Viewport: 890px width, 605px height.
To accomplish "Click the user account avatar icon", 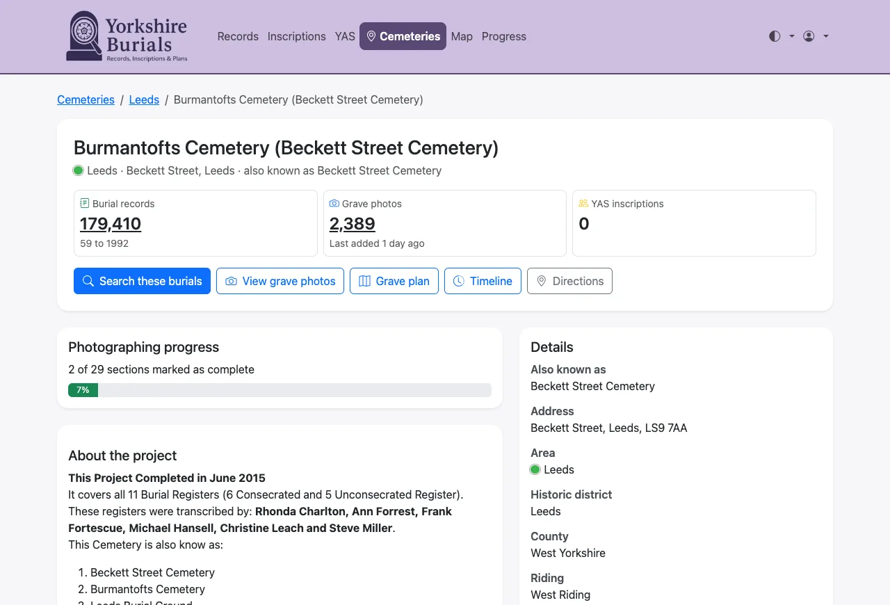I will [x=809, y=36].
